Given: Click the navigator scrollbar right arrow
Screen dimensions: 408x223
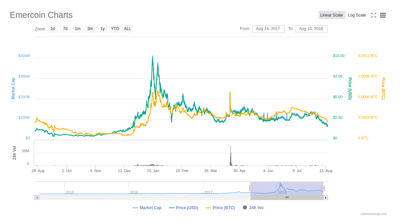Looking at the screenshot, I should click(326, 198).
